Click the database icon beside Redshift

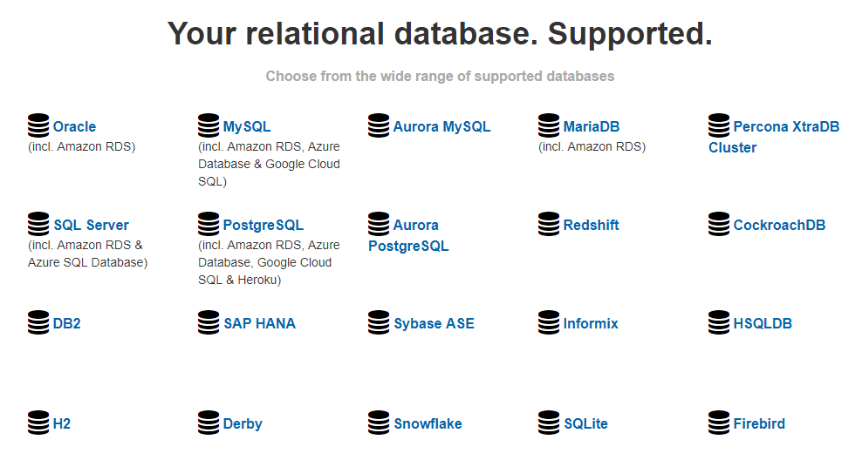pyautogui.click(x=549, y=225)
